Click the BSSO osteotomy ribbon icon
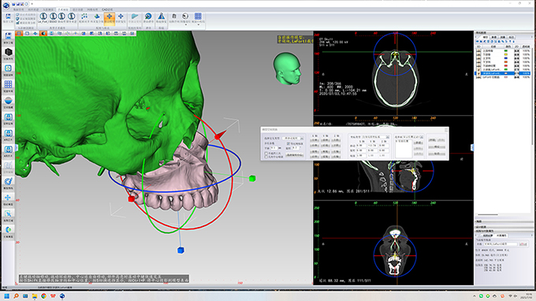This screenshot has width=536, height=301. (x=53, y=17)
